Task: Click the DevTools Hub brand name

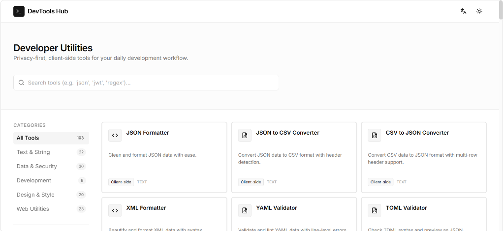Action: pos(48,11)
